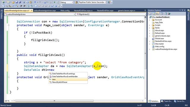The image size is (190, 107).
Task: Click Solution Explorer Nest Related Files icon
Action: click(x=157, y=14)
